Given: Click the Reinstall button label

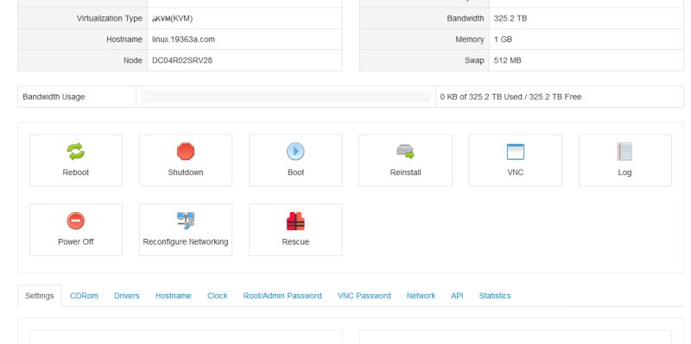Looking at the screenshot, I should [405, 172].
